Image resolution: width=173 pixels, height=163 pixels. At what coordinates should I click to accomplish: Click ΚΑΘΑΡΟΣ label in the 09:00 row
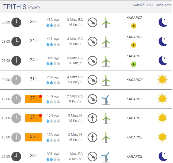tap(134, 80)
